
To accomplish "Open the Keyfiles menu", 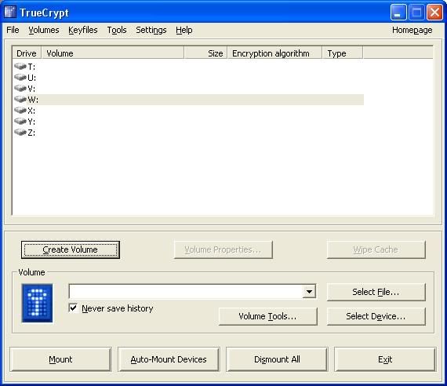I will (83, 30).
